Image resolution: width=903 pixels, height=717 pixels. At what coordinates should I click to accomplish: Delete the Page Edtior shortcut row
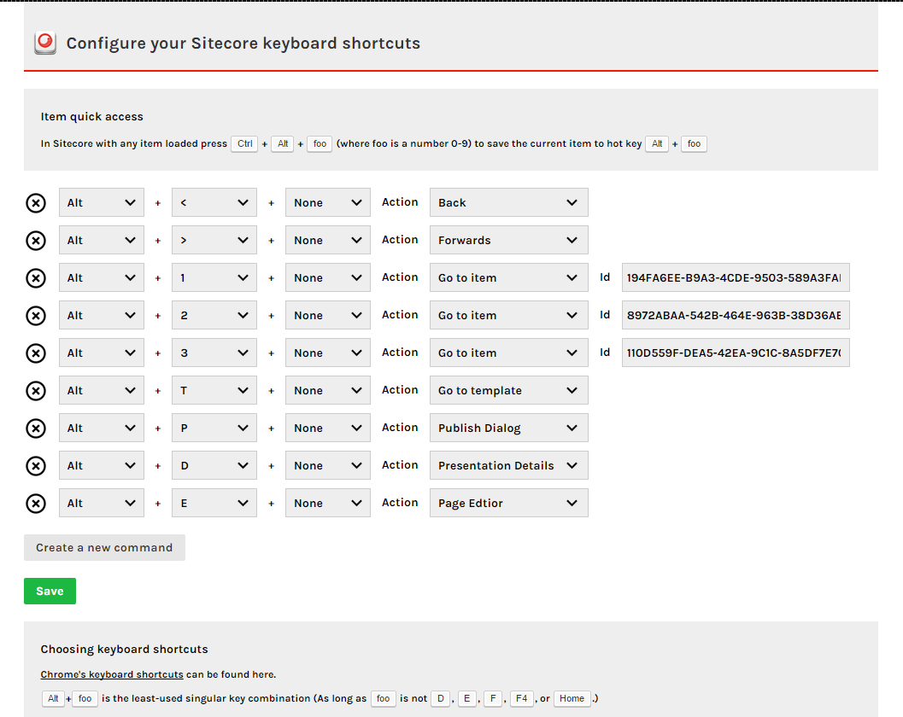click(x=36, y=504)
